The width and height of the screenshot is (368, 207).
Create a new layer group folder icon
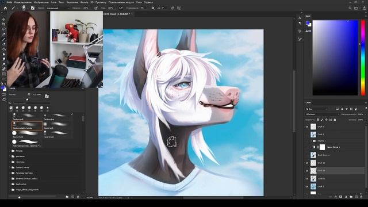[351, 197]
